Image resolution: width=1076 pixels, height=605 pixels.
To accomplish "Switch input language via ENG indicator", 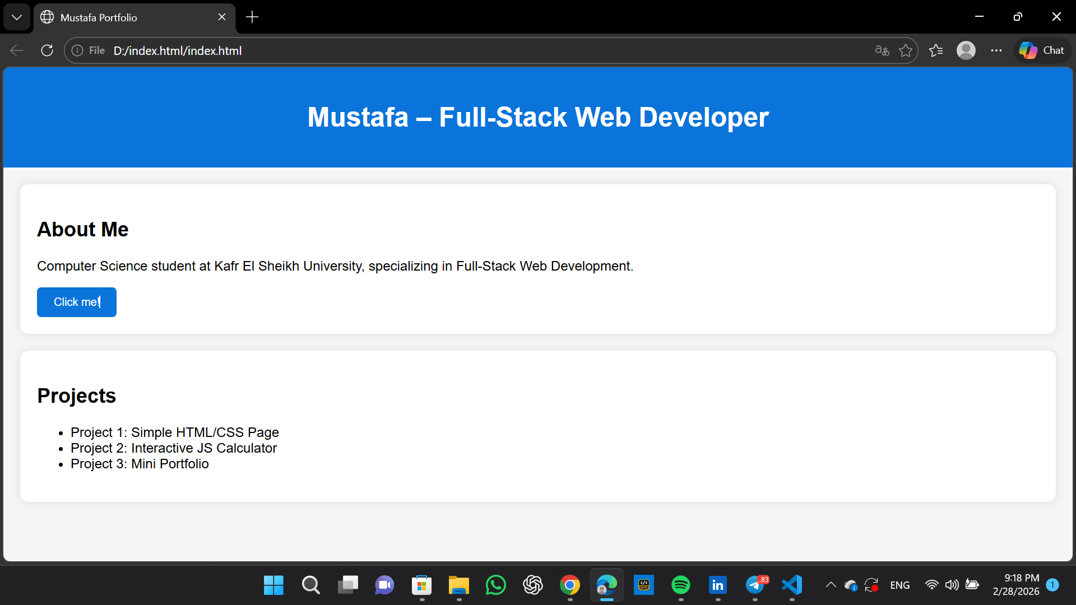I will (899, 585).
